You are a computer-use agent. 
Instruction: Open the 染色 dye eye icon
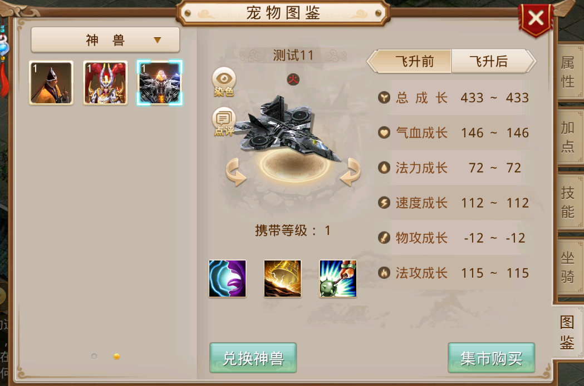point(224,82)
